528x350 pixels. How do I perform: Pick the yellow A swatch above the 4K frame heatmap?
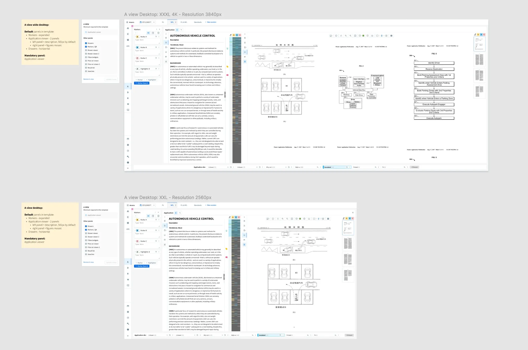[x=234, y=35]
